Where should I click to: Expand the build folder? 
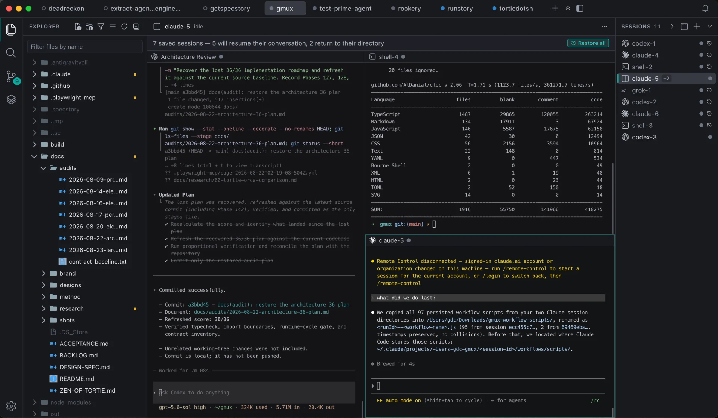34,144
